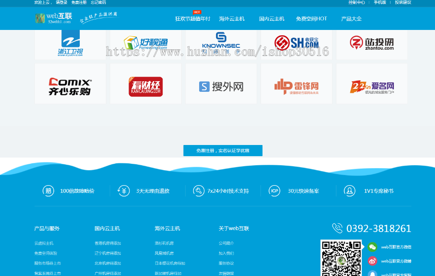This screenshot has width=435, height=276.
Task: Open 公司简介 footer link
Action: 226,243
